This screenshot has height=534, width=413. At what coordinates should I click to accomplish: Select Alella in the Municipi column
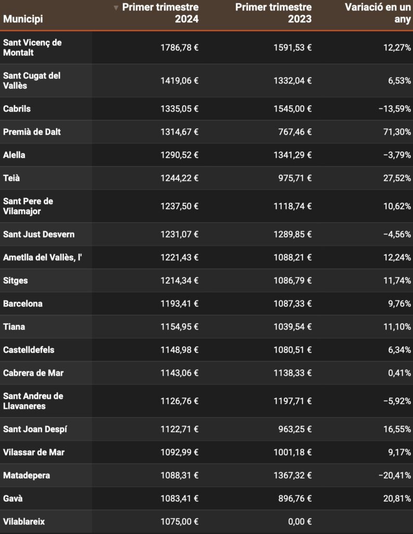[x=14, y=155]
